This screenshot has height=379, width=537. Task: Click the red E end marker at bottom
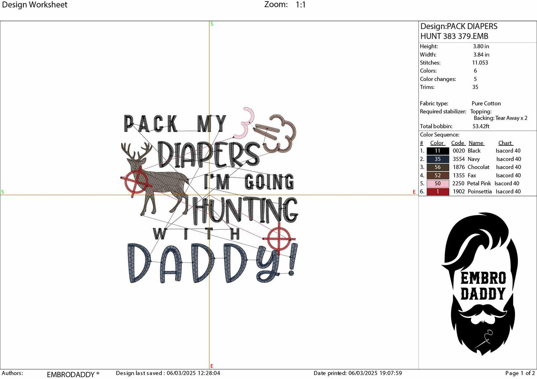(x=212, y=366)
